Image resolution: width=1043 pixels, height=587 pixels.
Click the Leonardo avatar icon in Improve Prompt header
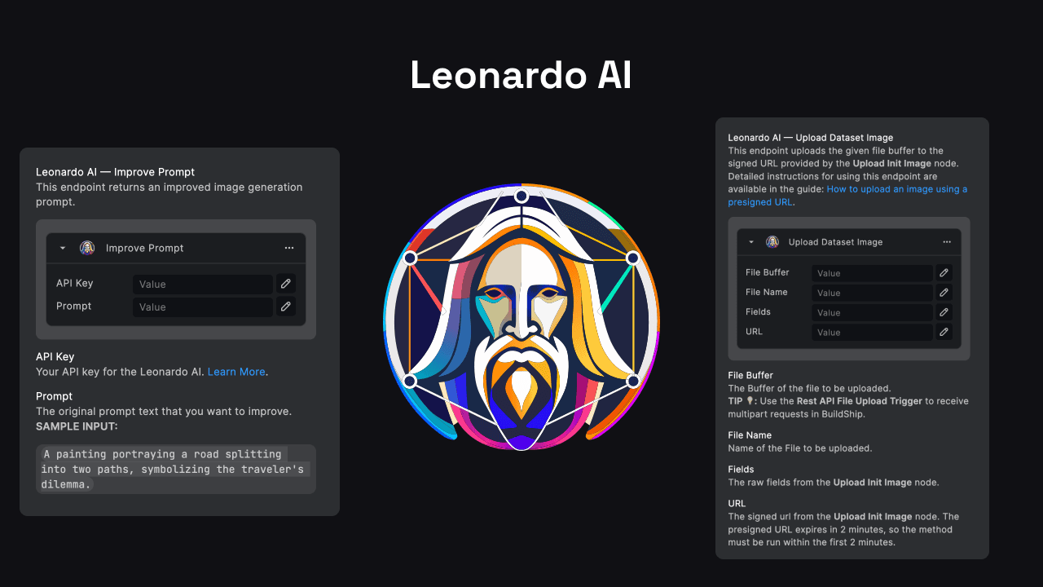tap(87, 248)
